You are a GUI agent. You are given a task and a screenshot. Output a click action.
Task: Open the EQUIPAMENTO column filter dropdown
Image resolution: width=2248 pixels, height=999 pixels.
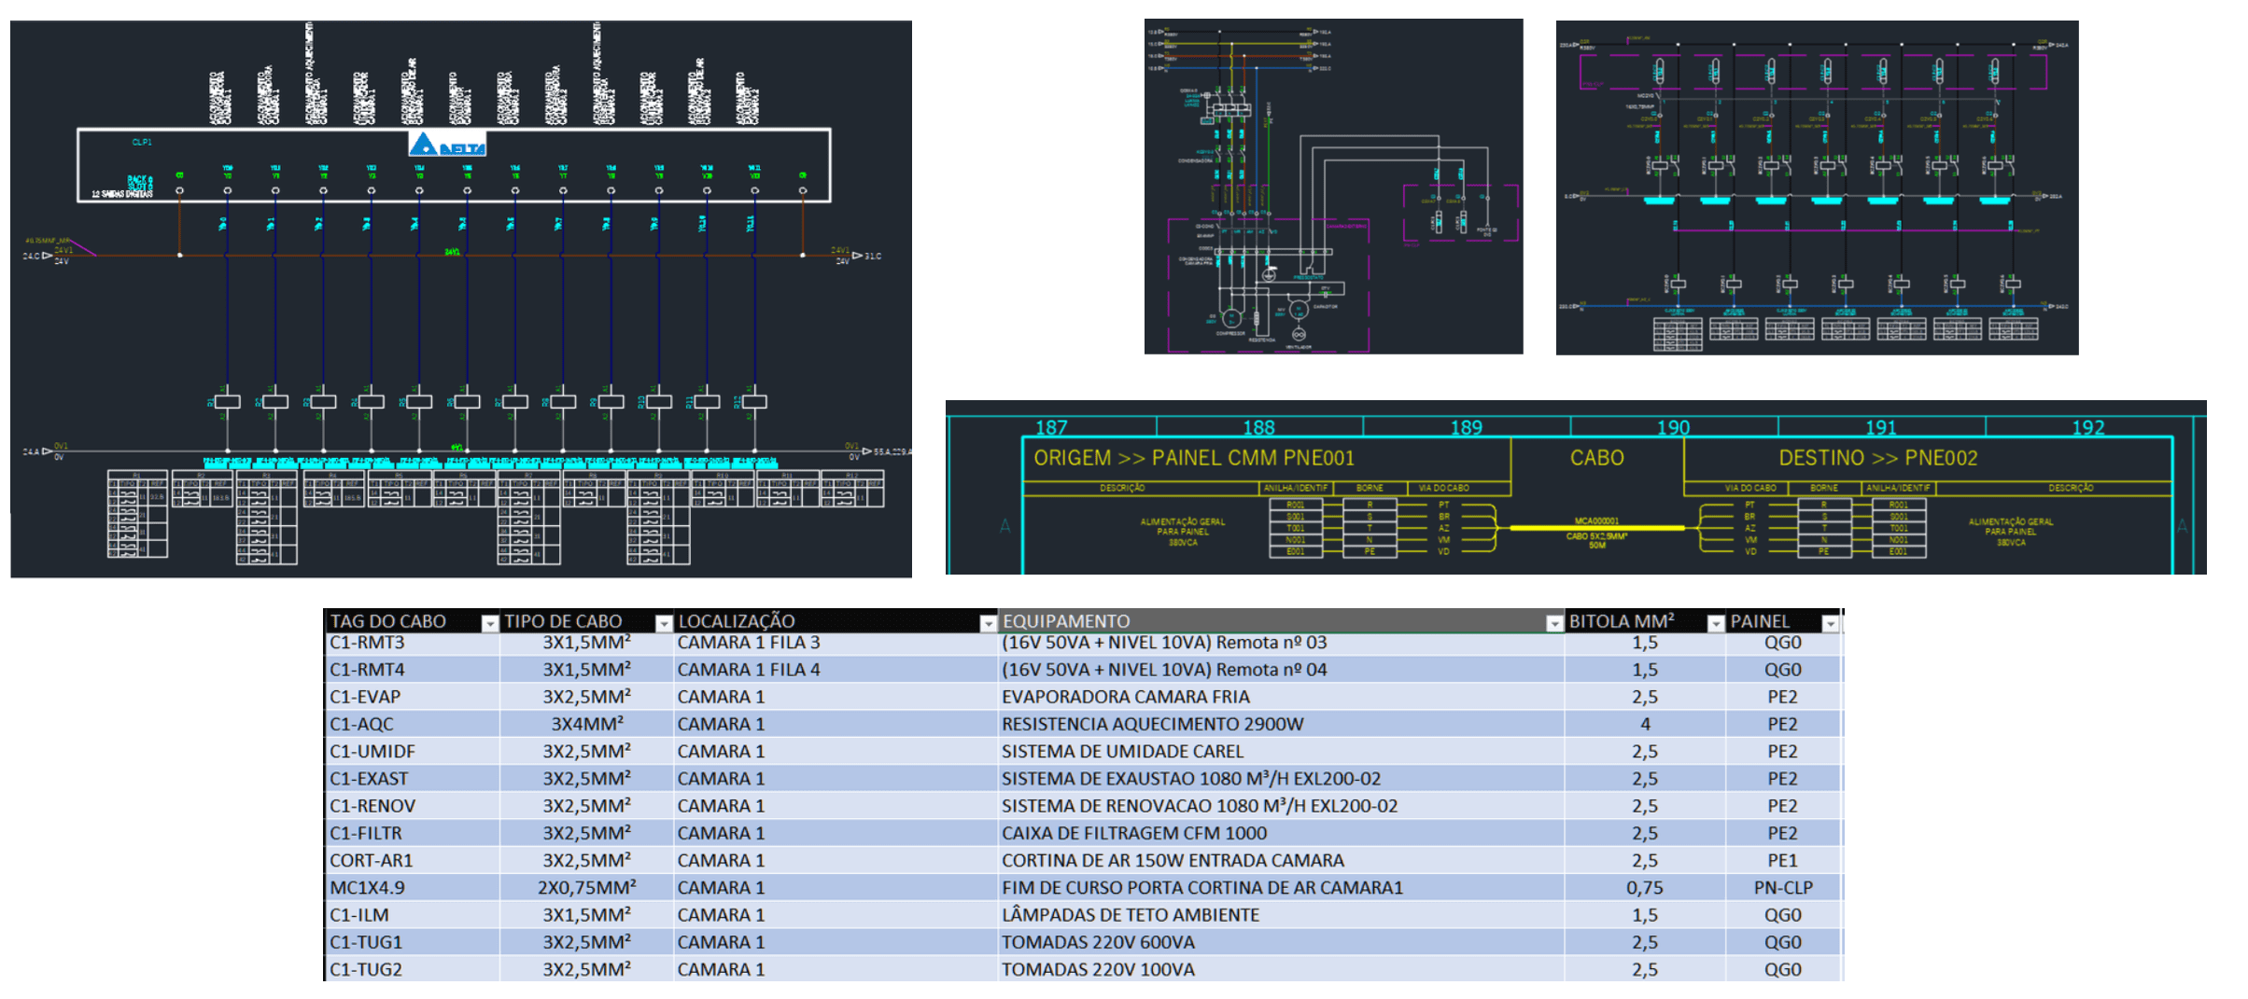pyautogui.click(x=1553, y=623)
